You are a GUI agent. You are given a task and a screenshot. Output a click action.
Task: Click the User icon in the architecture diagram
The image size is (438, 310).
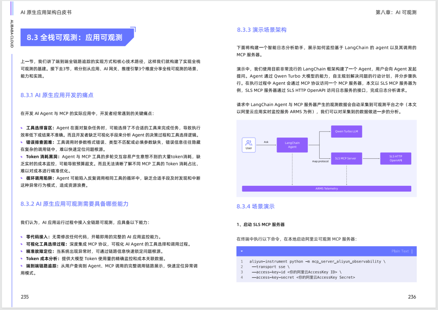[249, 145]
